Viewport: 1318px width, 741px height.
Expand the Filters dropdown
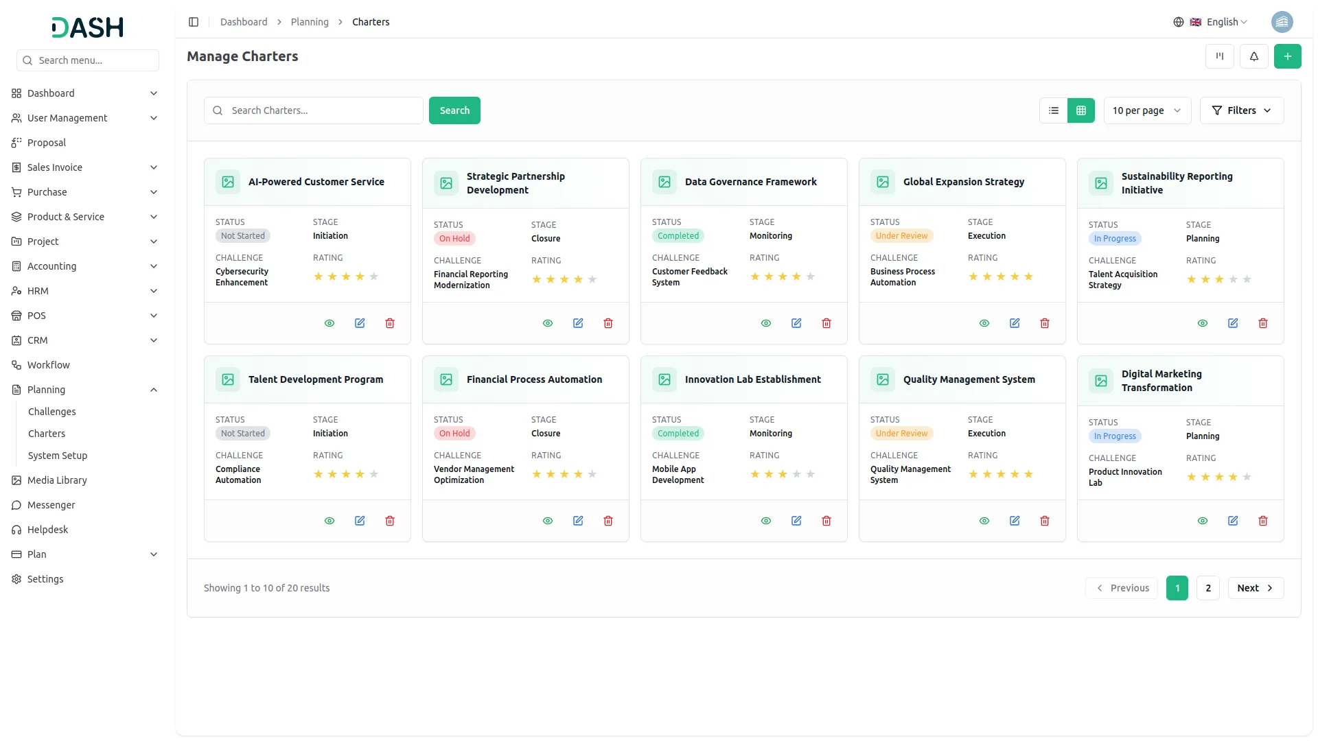point(1241,110)
